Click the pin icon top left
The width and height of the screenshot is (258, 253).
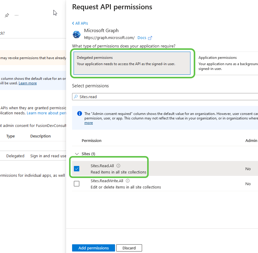tap(7, 15)
